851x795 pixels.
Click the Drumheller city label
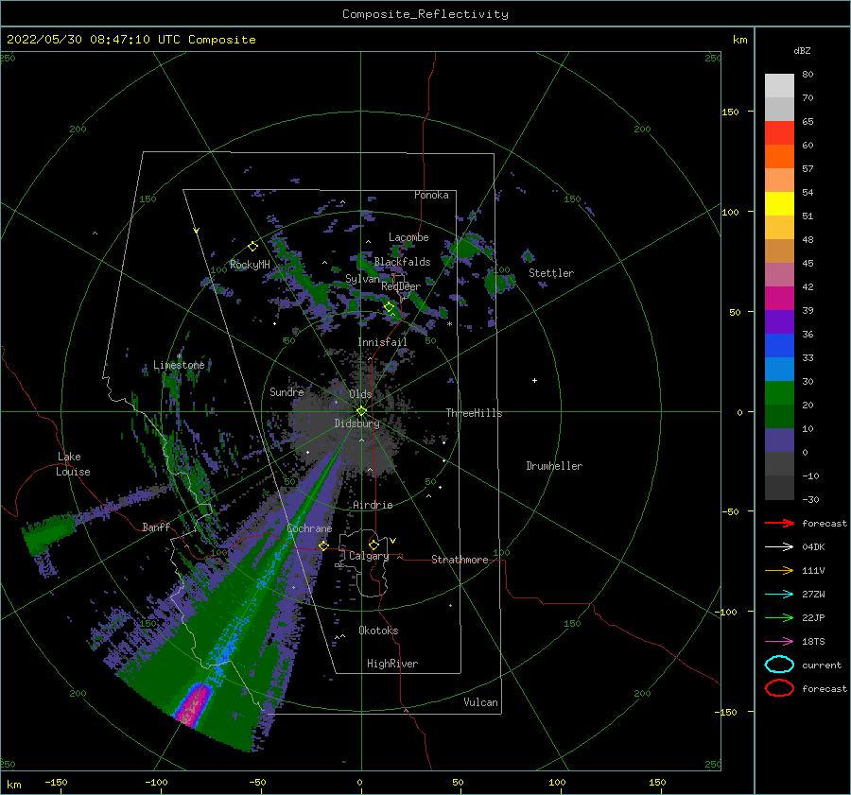point(554,466)
